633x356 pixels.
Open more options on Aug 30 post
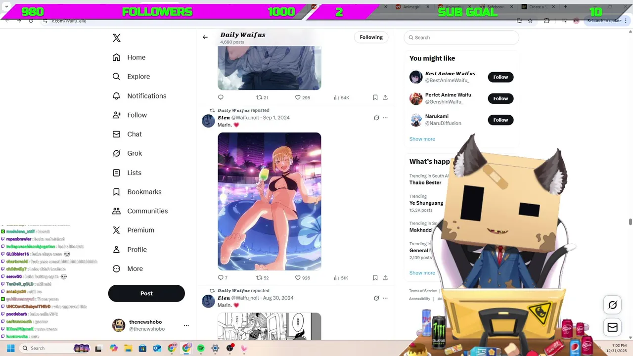click(x=385, y=298)
